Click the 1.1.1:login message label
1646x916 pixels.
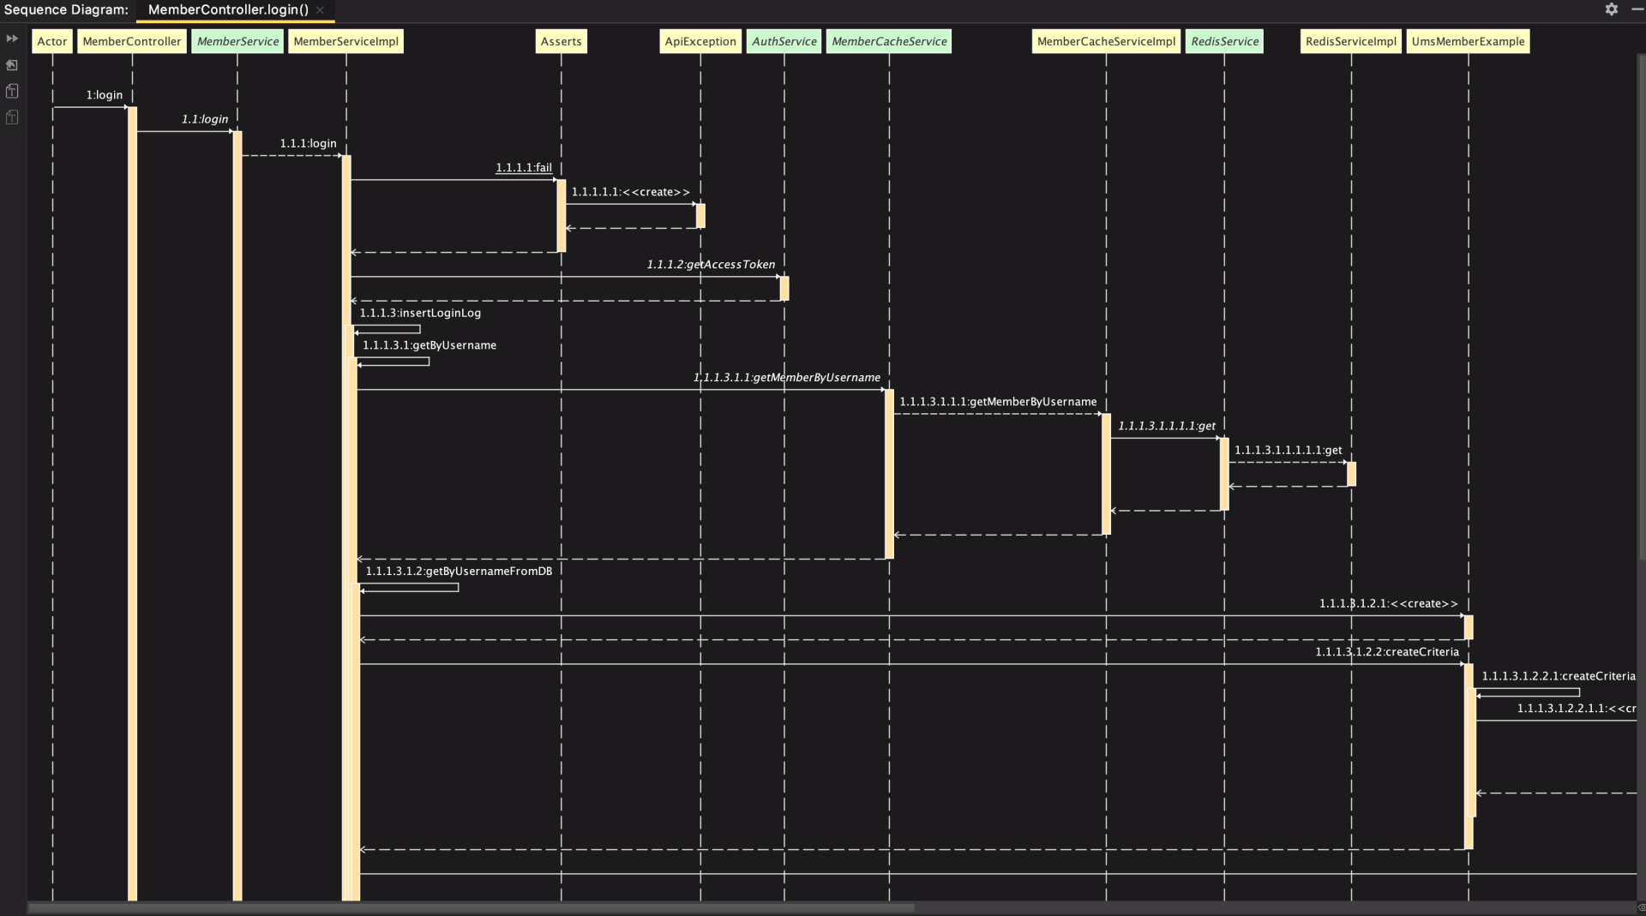pyautogui.click(x=308, y=143)
